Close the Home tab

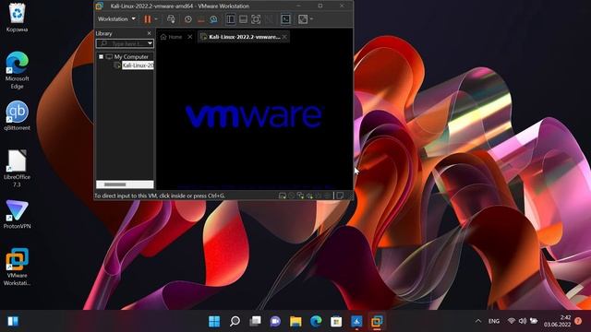tap(190, 37)
